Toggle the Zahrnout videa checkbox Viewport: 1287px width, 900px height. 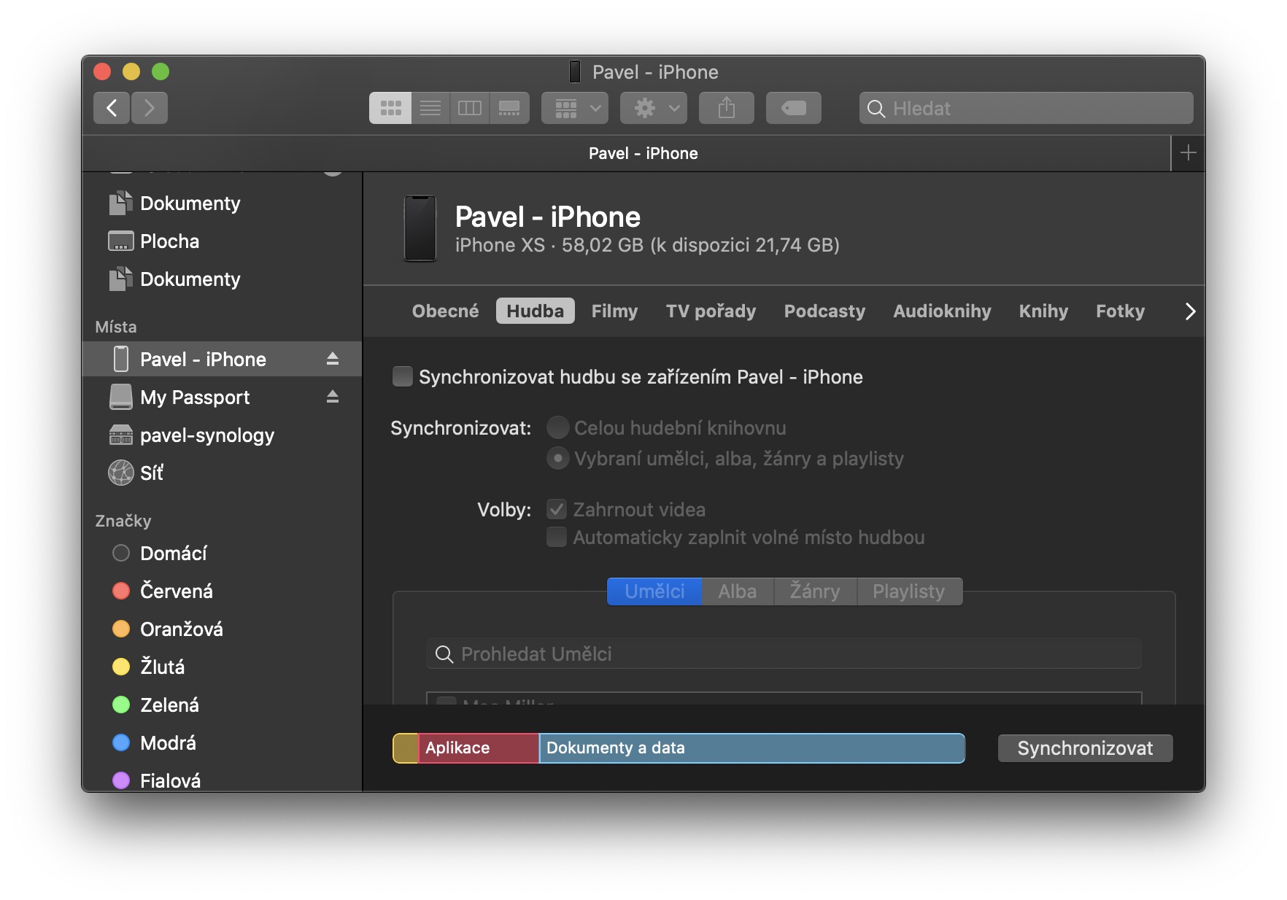click(x=557, y=509)
